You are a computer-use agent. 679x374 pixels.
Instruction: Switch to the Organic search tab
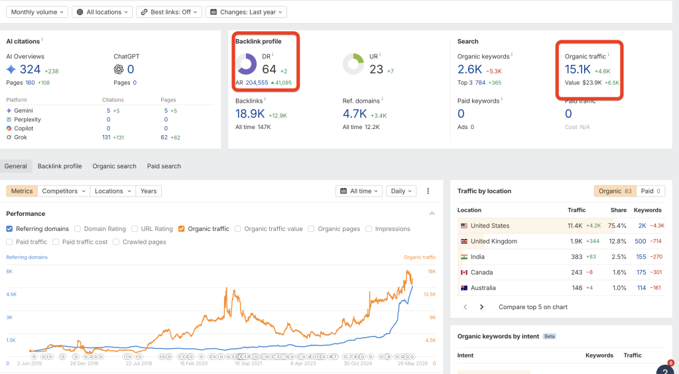[x=114, y=166]
